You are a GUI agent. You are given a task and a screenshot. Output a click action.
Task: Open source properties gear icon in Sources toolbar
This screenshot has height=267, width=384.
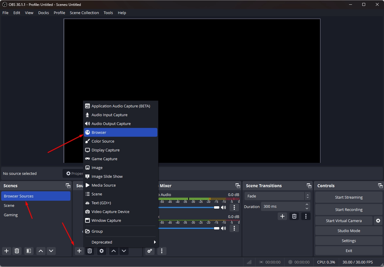(102, 251)
